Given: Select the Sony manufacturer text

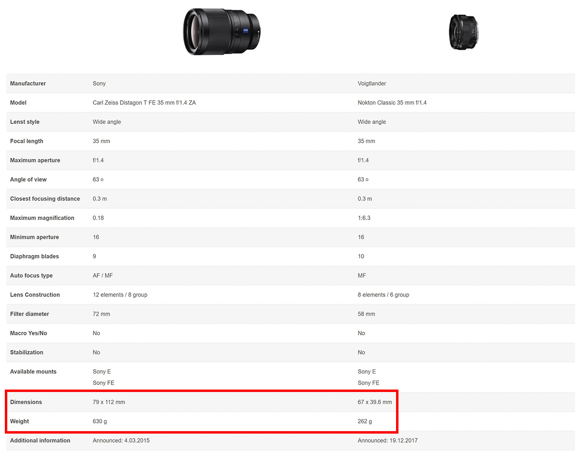Looking at the screenshot, I should point(99,84).
